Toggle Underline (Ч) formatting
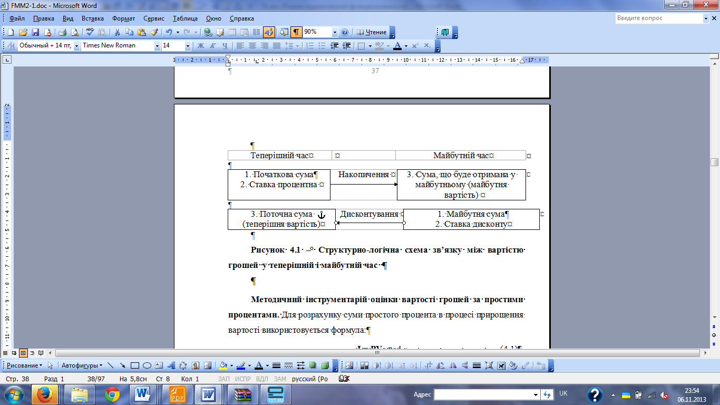 (225, 46)
